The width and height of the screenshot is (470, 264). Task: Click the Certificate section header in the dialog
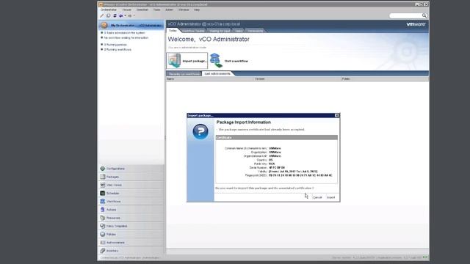point(276,137)
